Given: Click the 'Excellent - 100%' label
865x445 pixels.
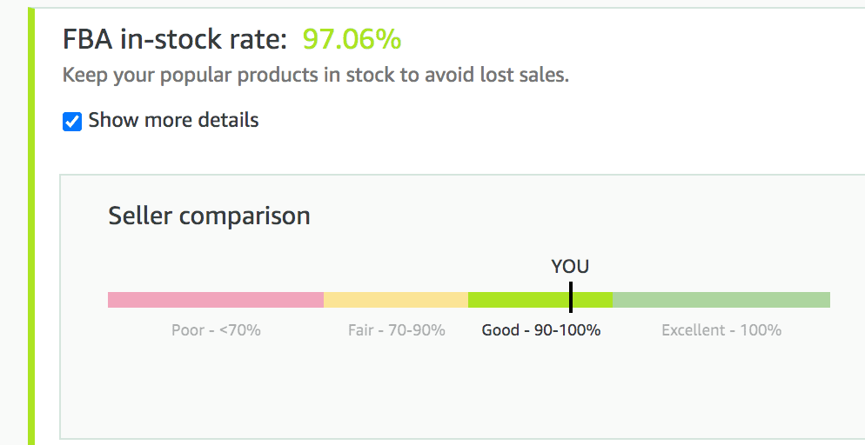Looking at the screenshot, I should tap(721, 330).
